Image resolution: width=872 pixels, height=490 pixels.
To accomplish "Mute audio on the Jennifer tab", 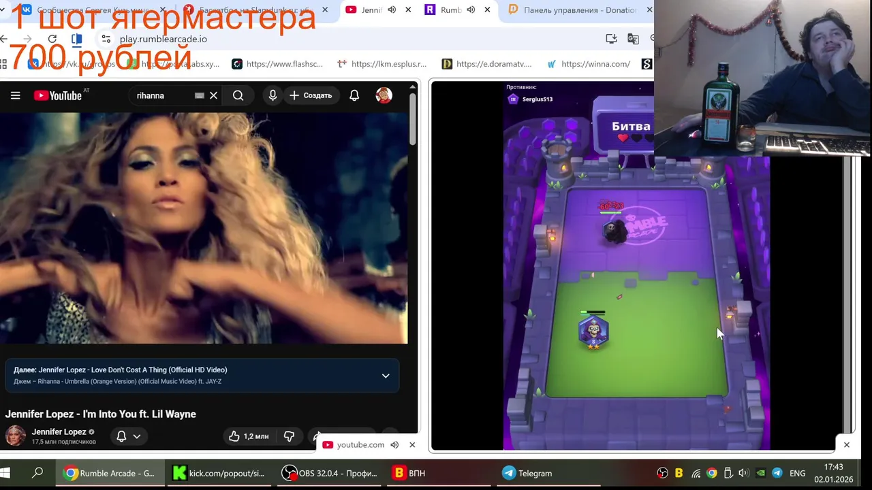I will 392,10.
